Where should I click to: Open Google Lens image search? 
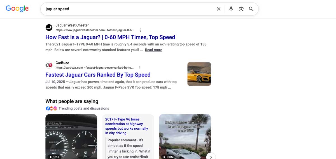click(x=241, y=9)
